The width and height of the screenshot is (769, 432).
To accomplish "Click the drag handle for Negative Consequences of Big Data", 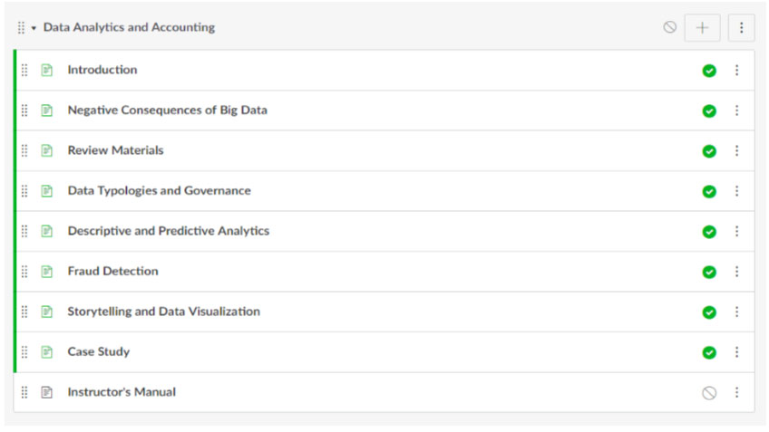I will pyautogui.click(x=24, y=110).
